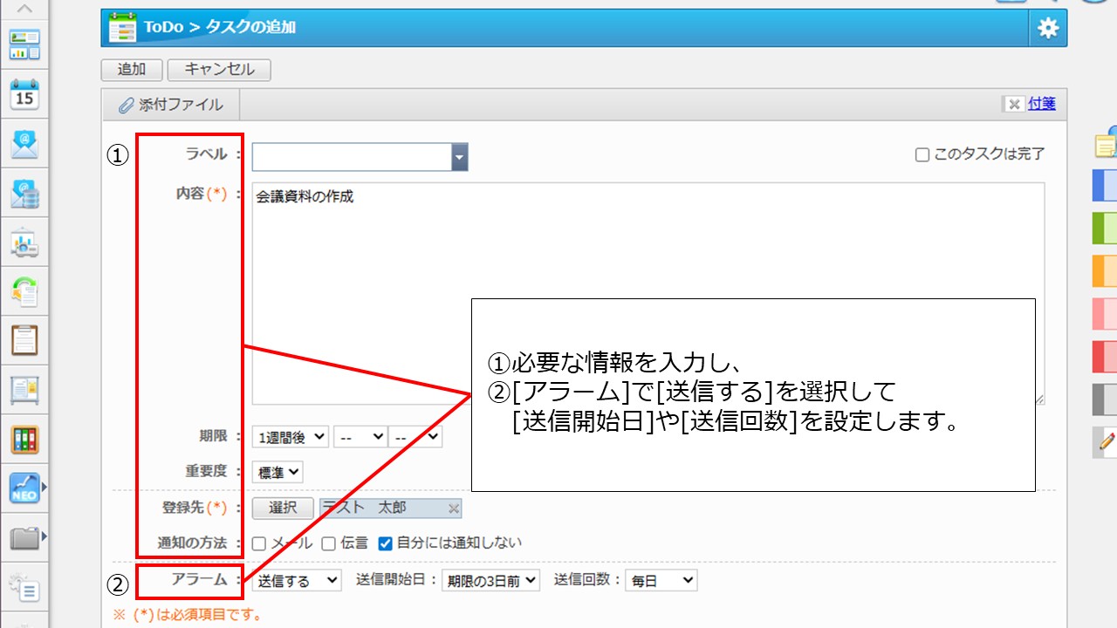Click the キャンセル button
The height and width of the screenshot is (628, 1117).
pos(219,70)
